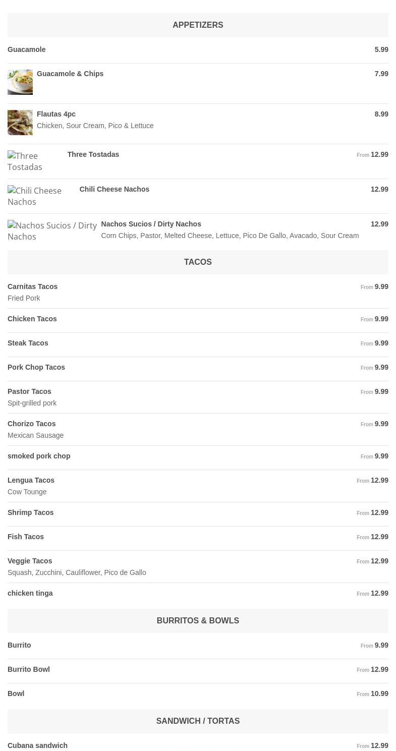396x751 pixels.
Task: Choose Flautas 4pc from appetizers
Action: pyautogui.click(x=56, y=114)
